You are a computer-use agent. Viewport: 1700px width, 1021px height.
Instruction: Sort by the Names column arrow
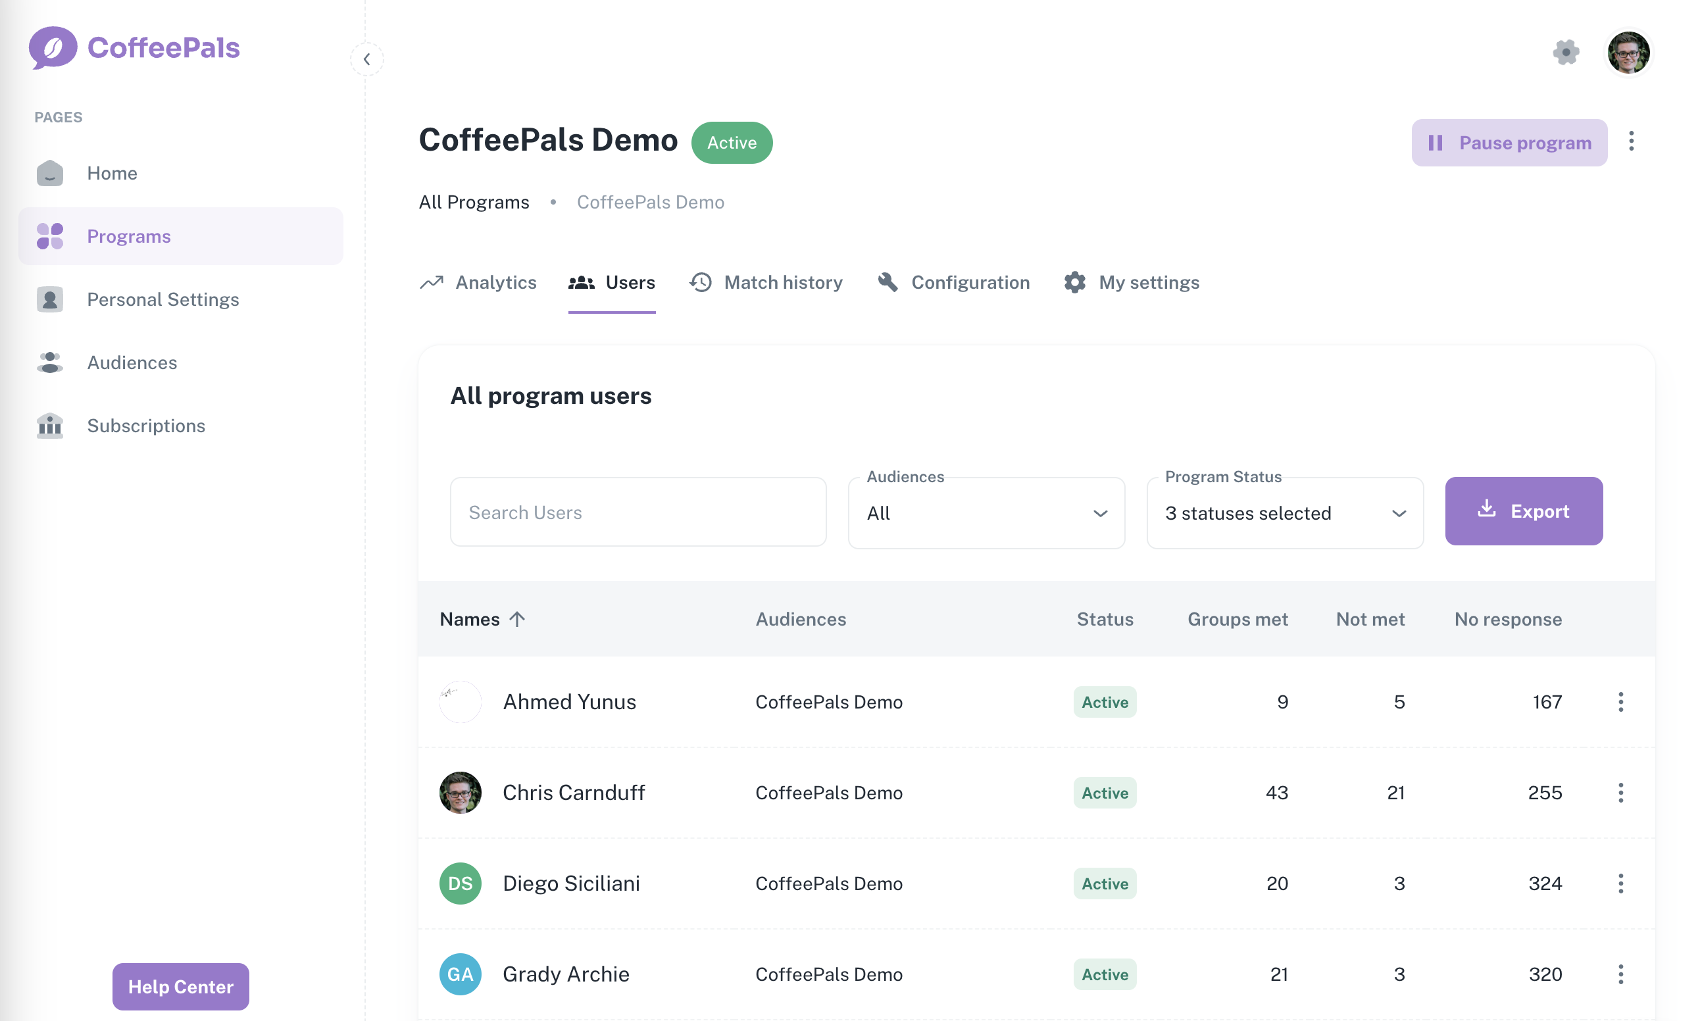coord(517,619)
